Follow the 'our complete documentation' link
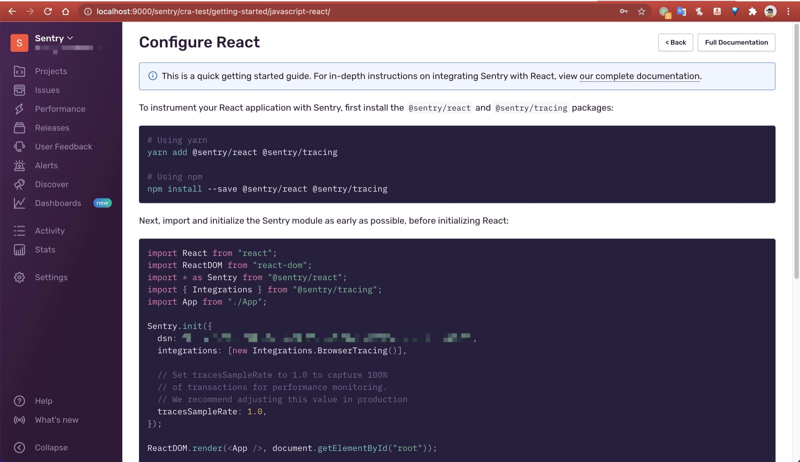Image resolution: width=800 pixels, height=462 pixels. coord(639,76)
